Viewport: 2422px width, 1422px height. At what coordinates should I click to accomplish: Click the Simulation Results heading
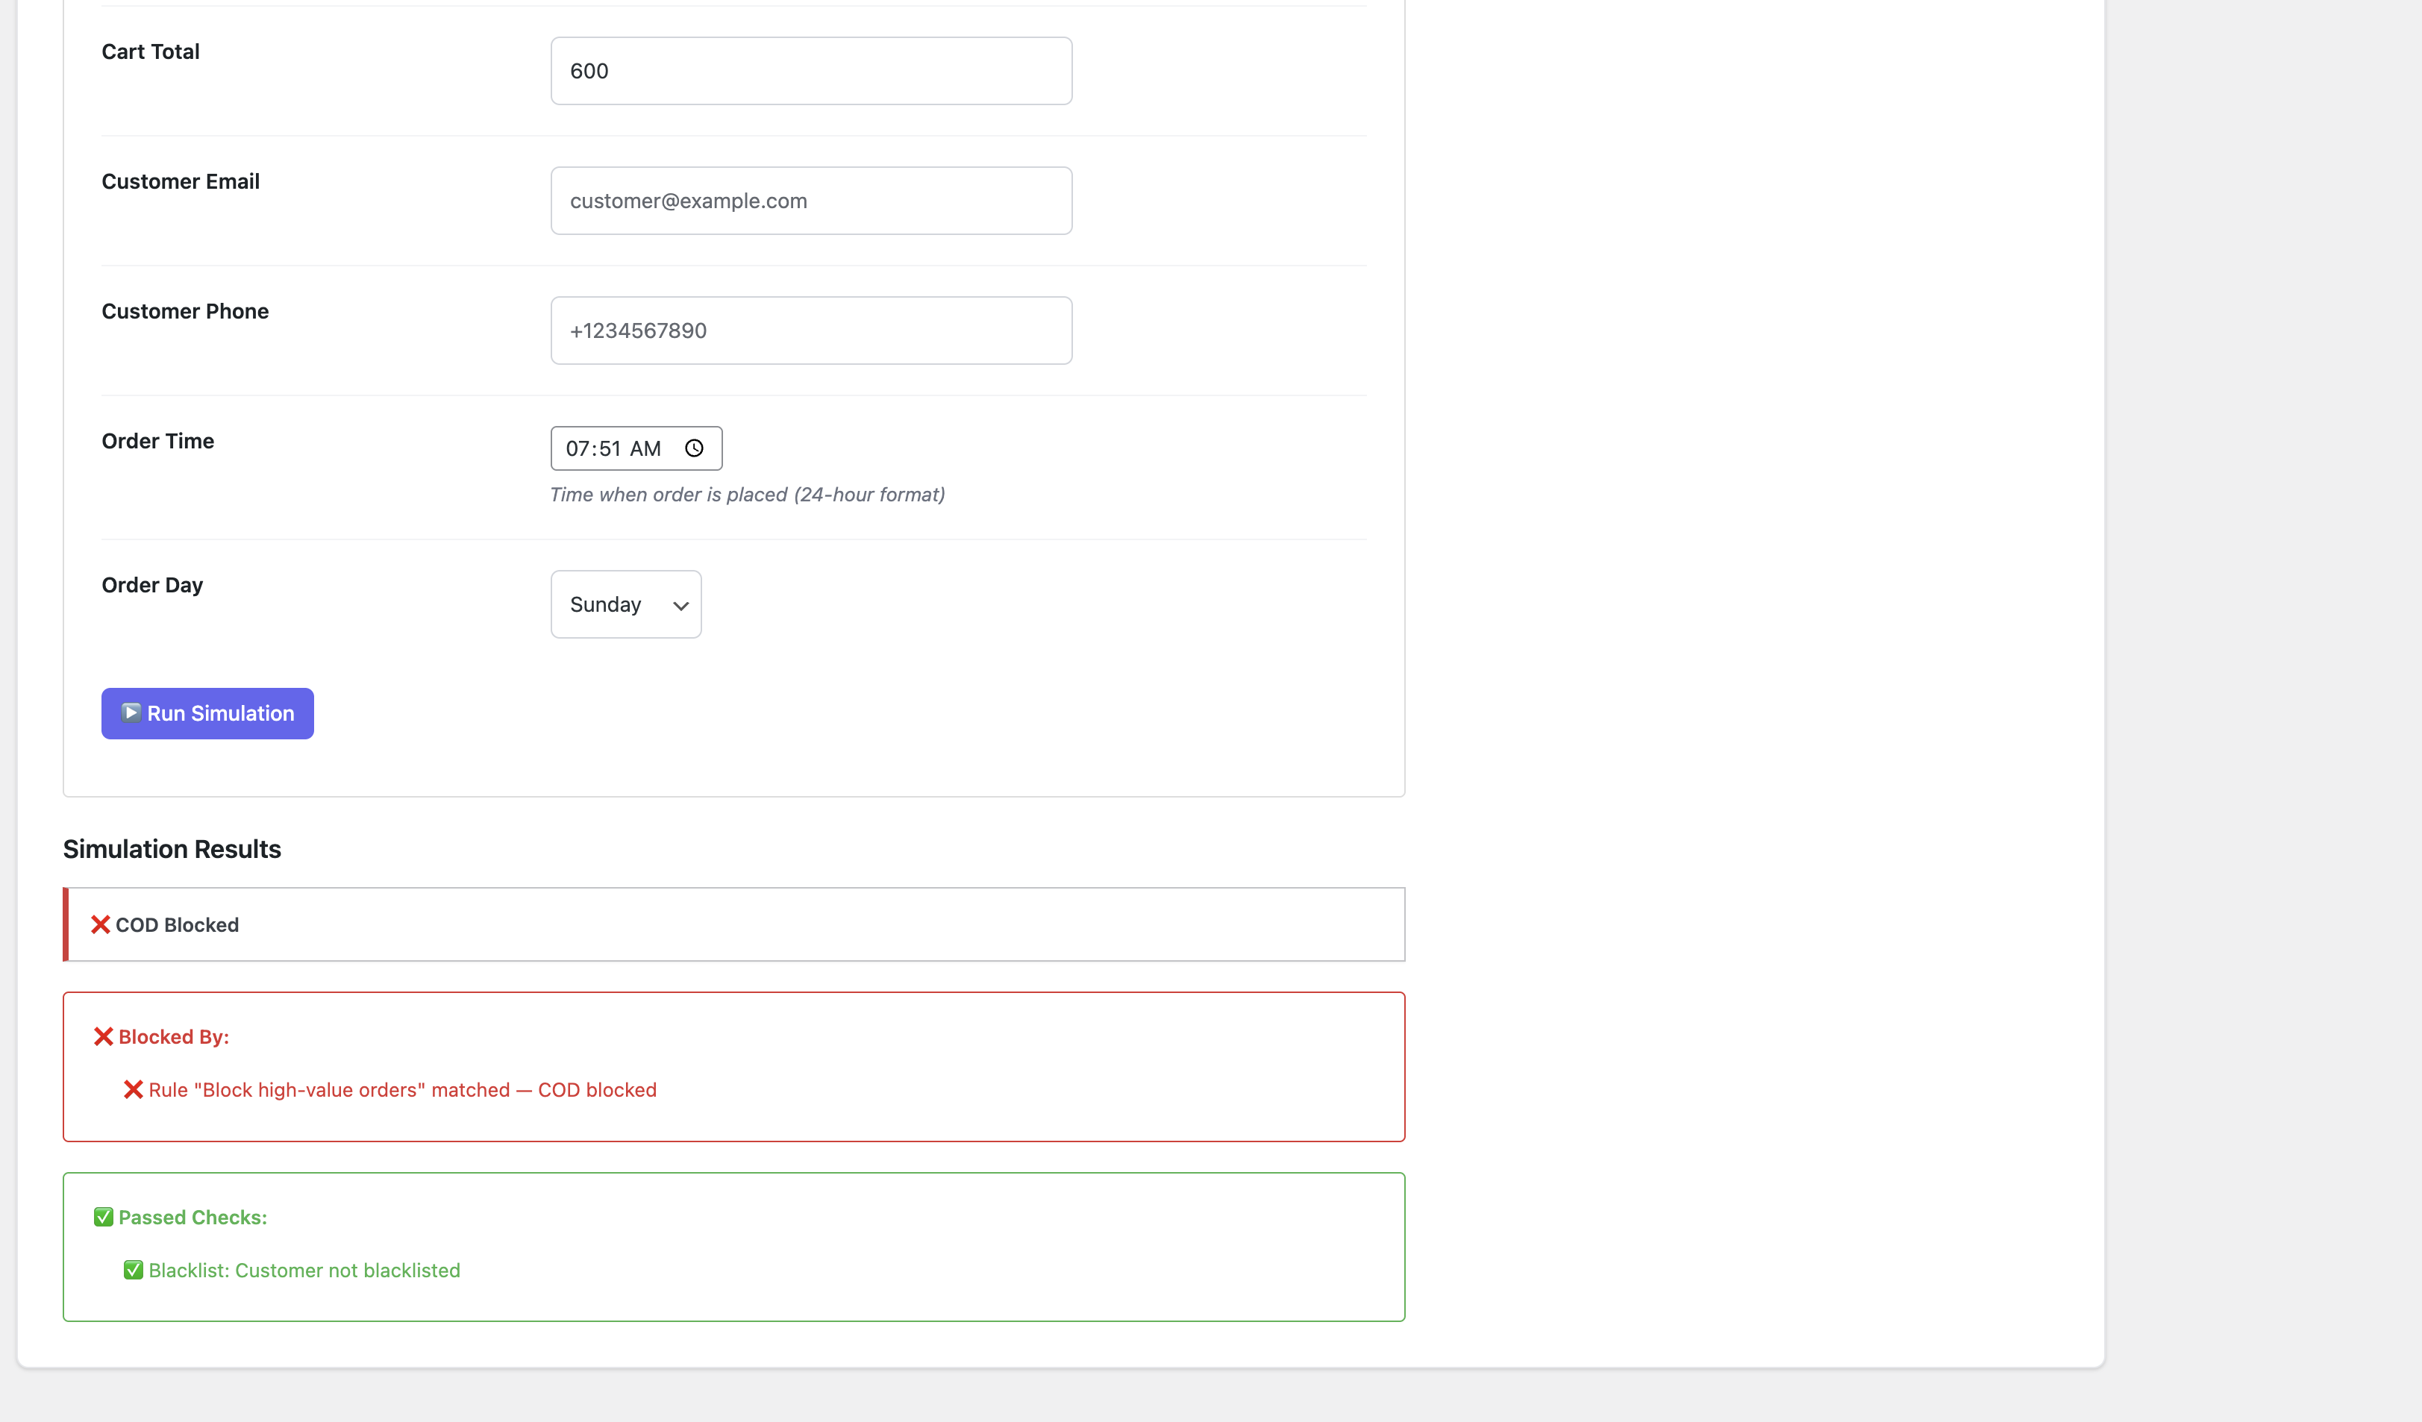tap(171, 848)
